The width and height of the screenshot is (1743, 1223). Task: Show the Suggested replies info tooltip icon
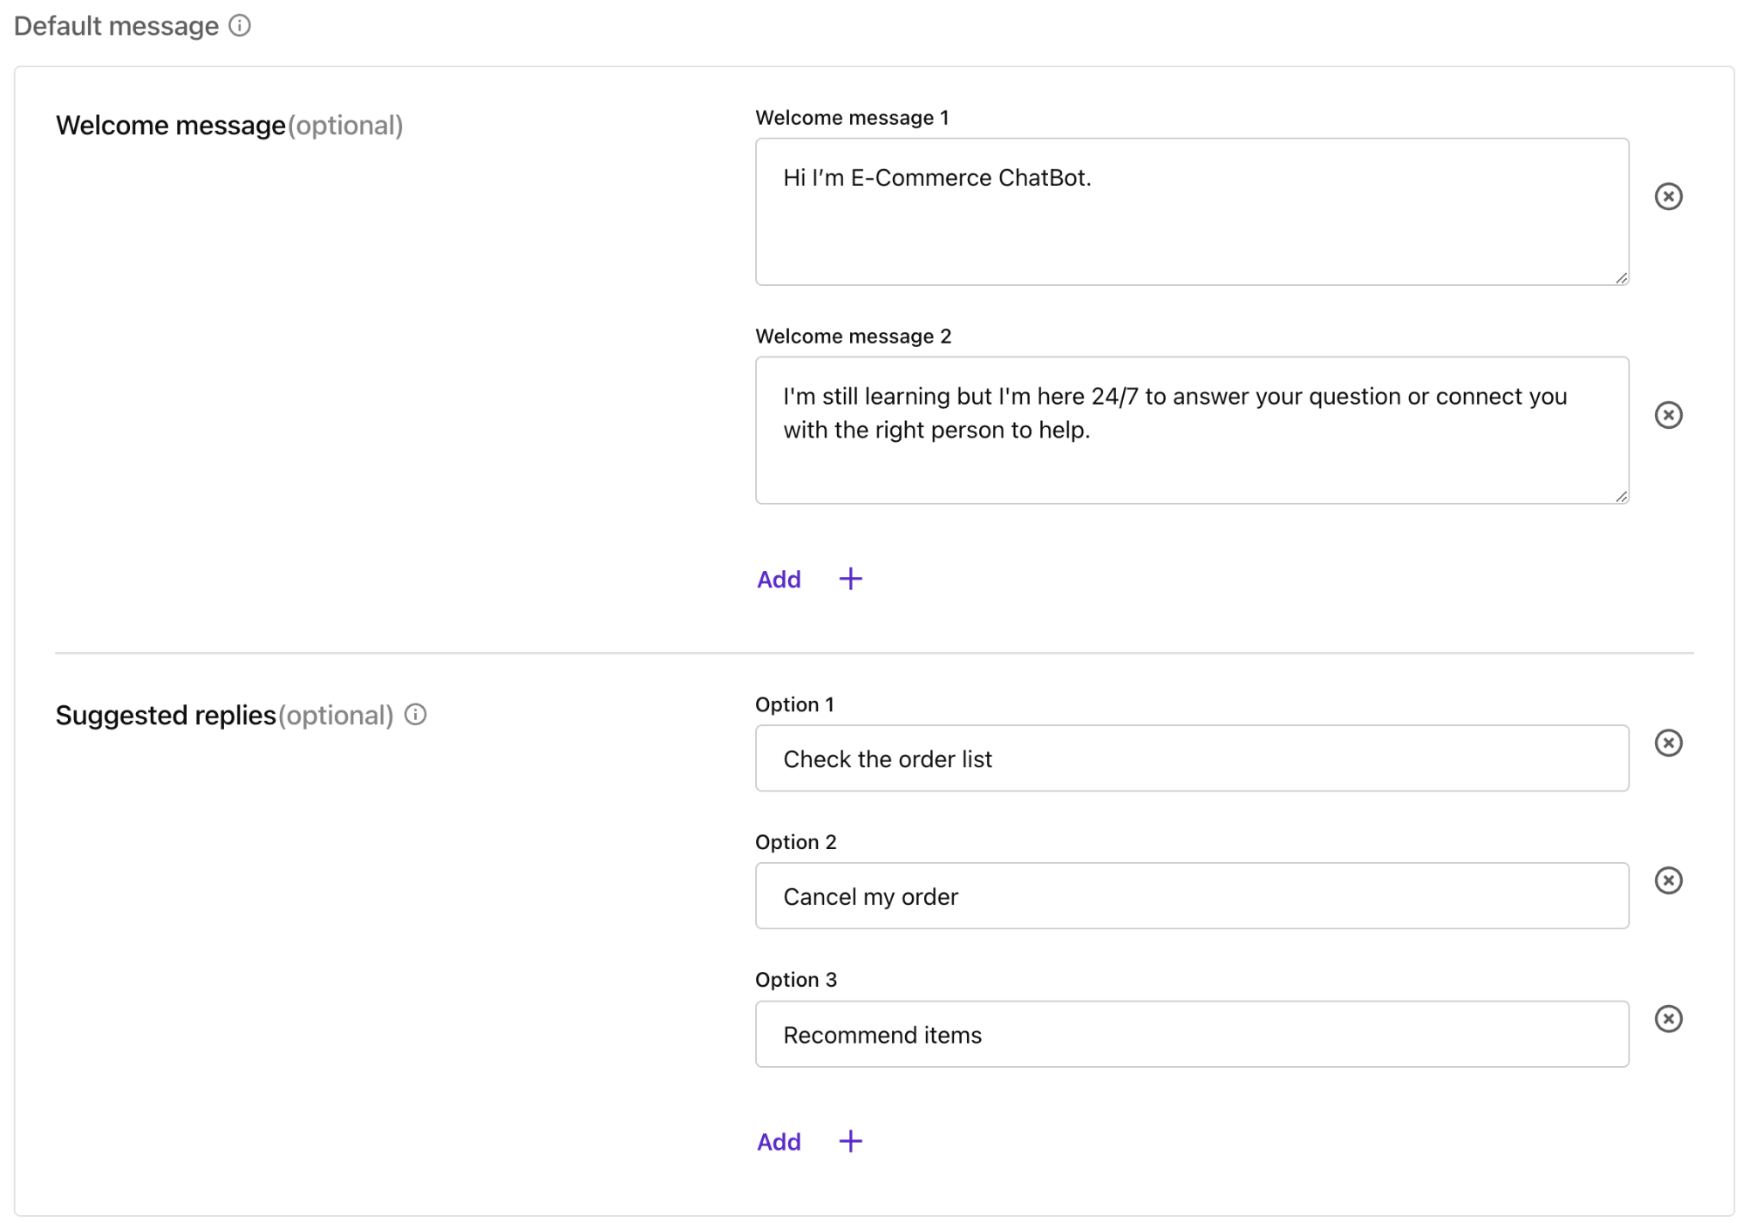[416, 715]
